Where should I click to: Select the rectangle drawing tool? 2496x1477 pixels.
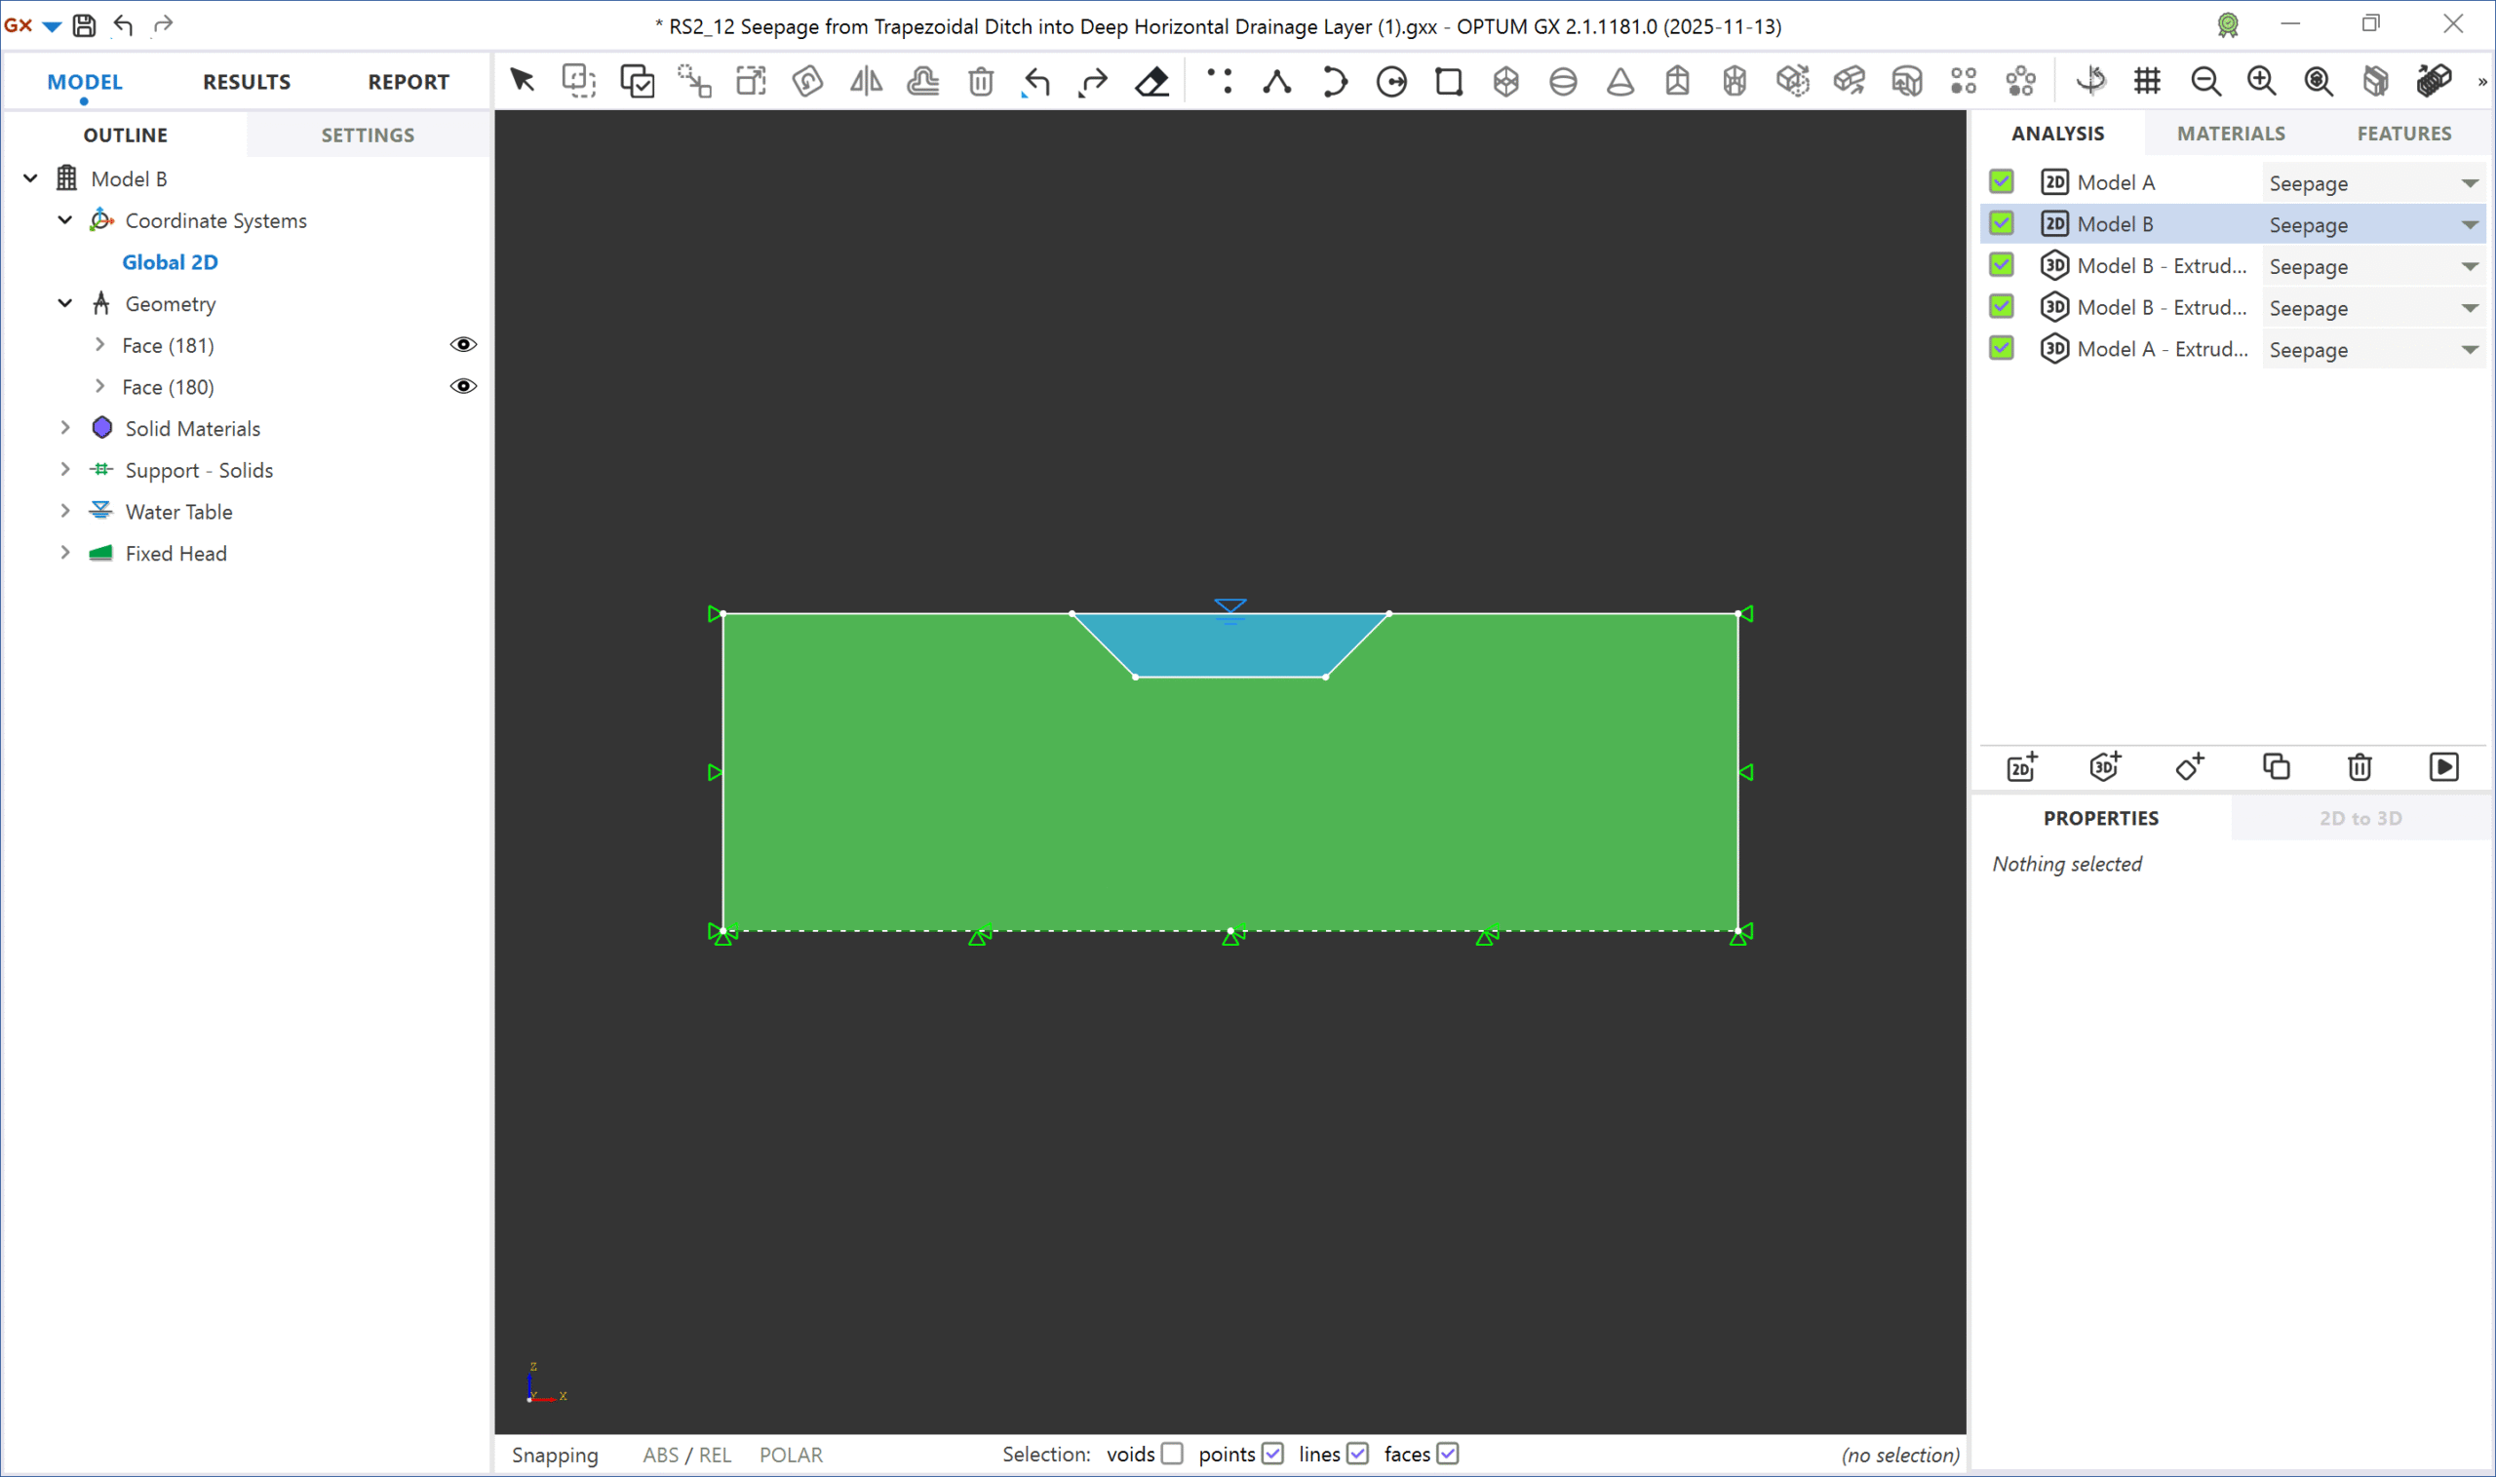[1448, 81]
